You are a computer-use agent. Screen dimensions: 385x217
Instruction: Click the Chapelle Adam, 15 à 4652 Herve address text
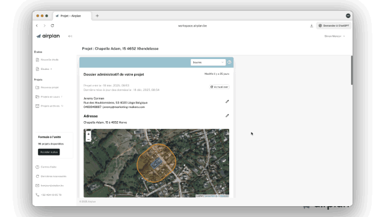coord(105,122)
